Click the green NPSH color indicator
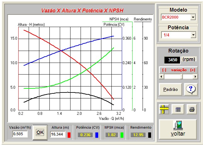Image resolution: width=203 pixels, height=145 pixels. coord(122,135)
